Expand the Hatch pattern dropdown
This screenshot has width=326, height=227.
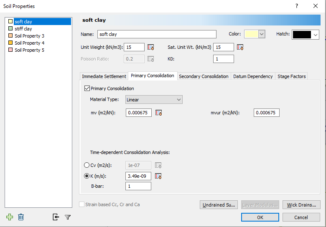pos(316,35)
